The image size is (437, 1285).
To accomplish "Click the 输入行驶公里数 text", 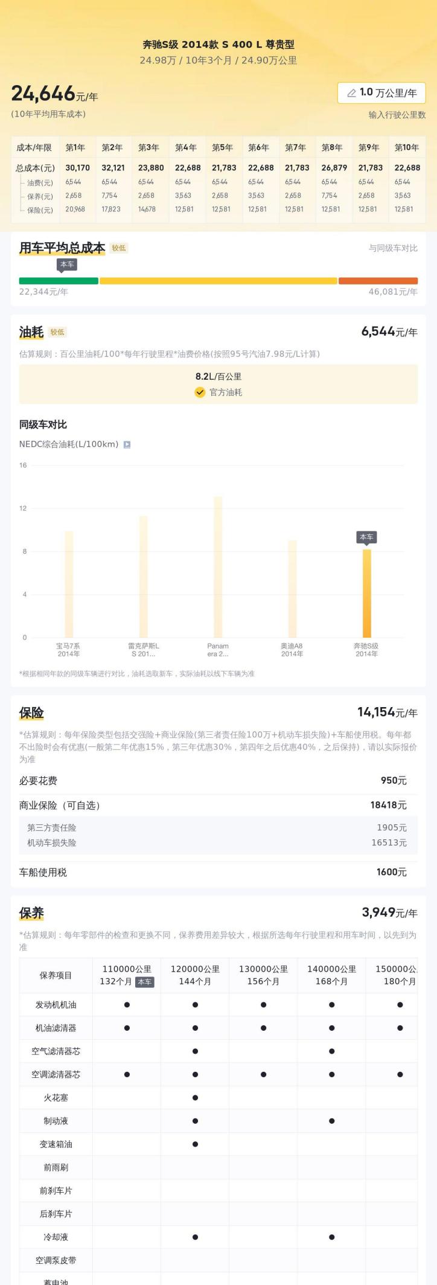I will pyautogui.click(x=397, y=115).
